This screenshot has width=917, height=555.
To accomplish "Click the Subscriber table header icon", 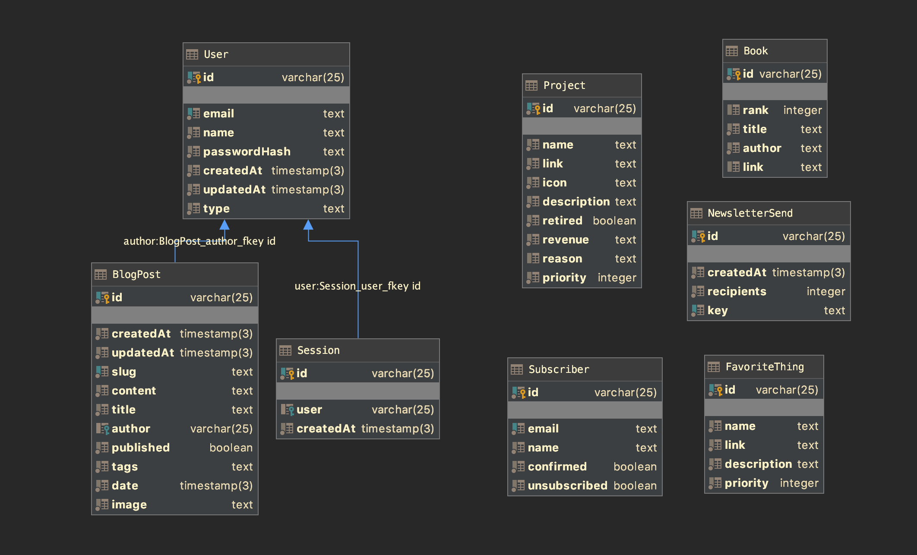I will pos(517,369).
